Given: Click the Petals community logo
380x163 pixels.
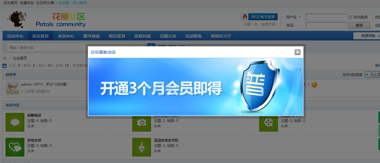Looking at the screenshot, I should click(61, 20).
